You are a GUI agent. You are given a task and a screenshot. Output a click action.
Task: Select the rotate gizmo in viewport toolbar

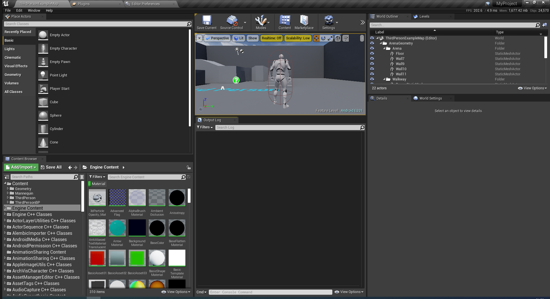pyautogui.click(x=323, y=38)
